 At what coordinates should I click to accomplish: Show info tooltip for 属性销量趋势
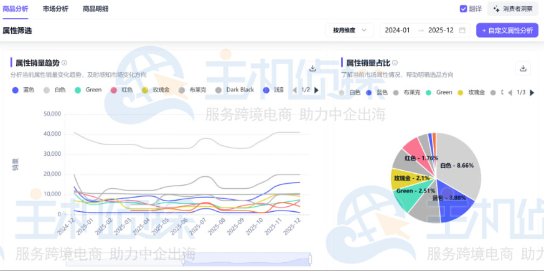[x=64, y=63]
